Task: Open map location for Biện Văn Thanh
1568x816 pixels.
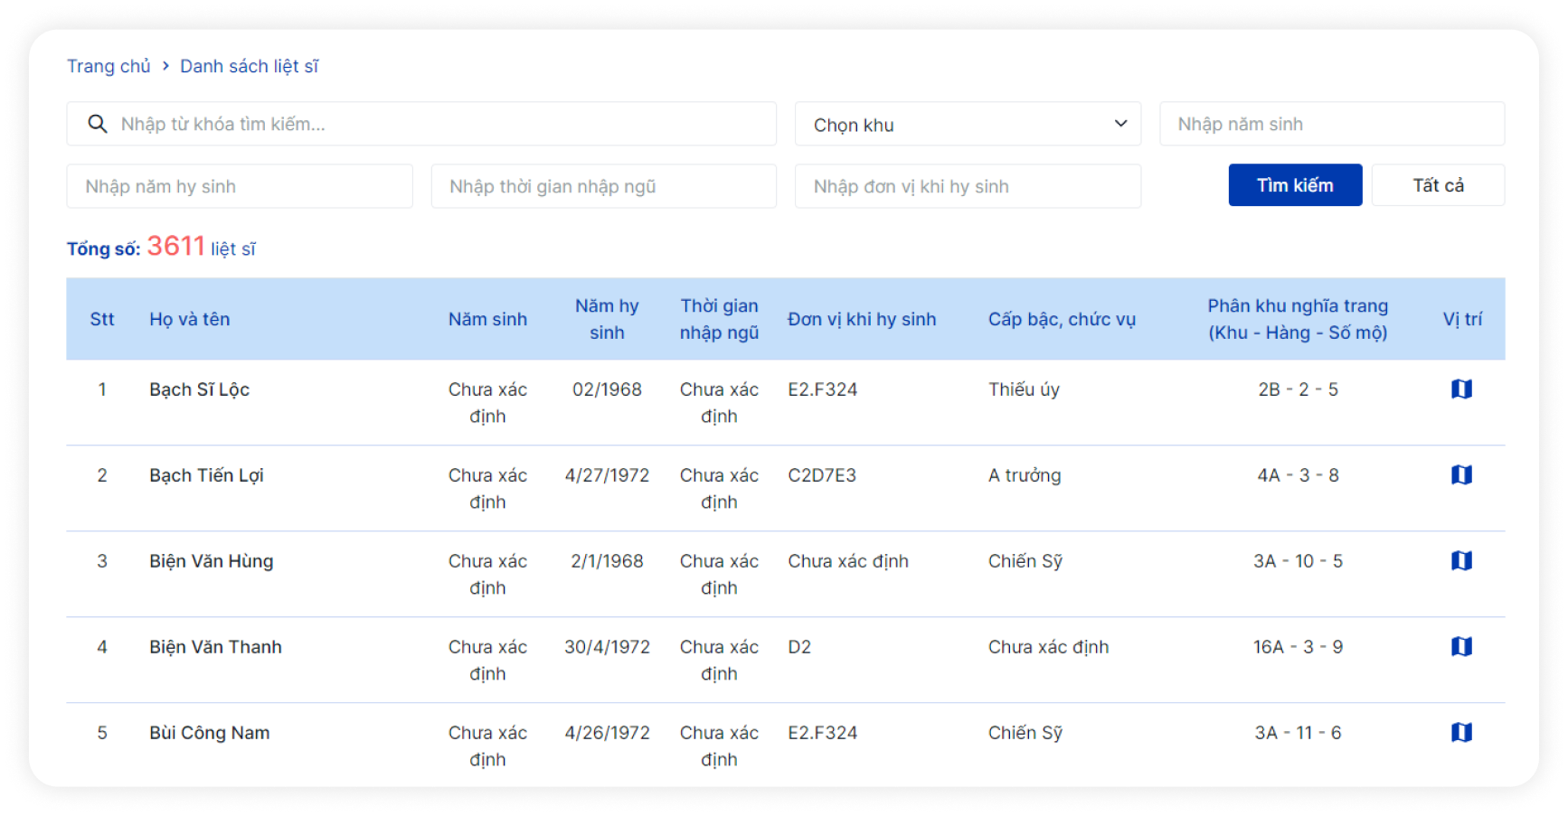Action: 1461,646
